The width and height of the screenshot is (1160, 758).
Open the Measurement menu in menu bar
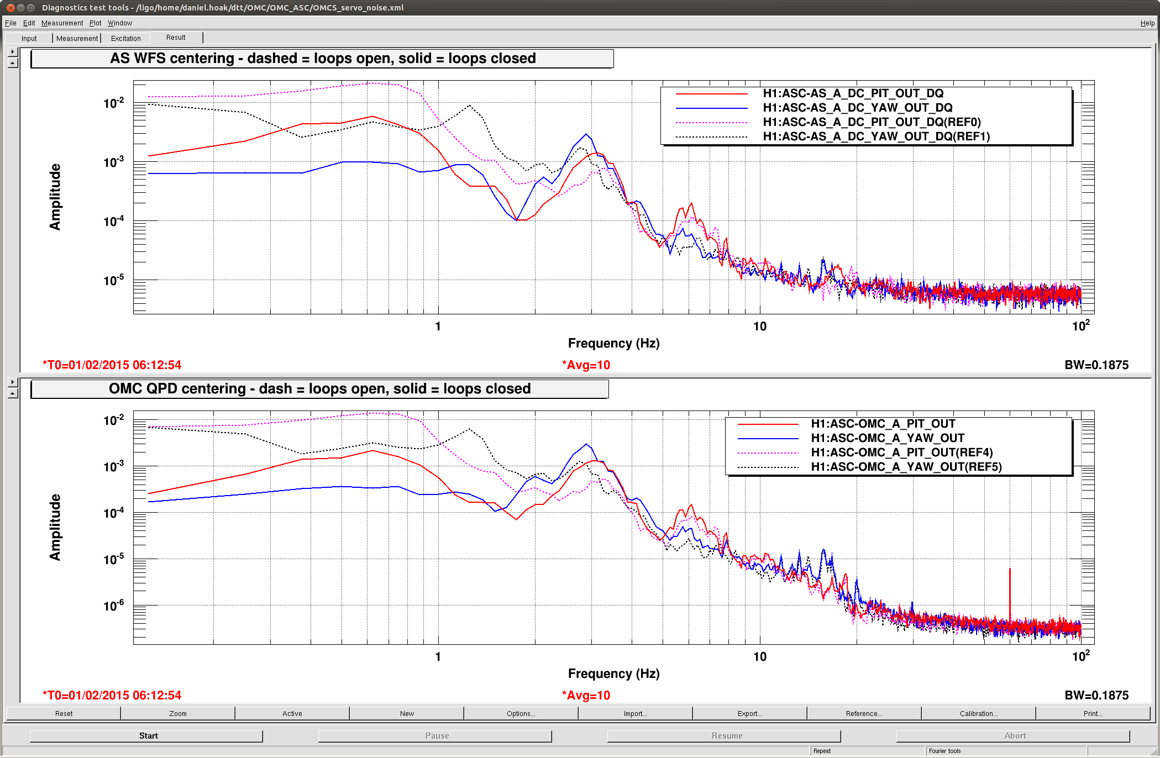click(62, 23)
